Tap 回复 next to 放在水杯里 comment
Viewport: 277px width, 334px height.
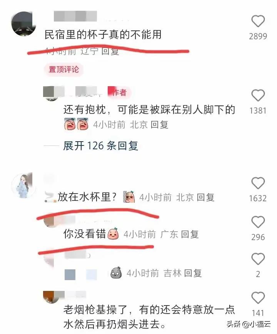(x=205, y=197)
